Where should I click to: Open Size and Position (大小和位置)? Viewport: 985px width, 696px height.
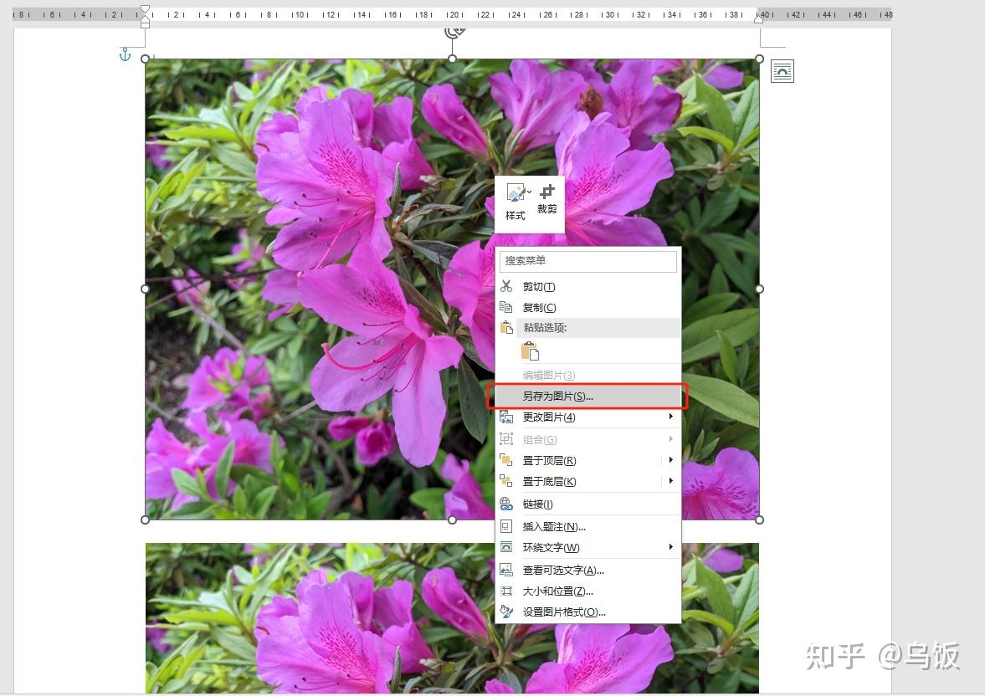pos(588,591)
